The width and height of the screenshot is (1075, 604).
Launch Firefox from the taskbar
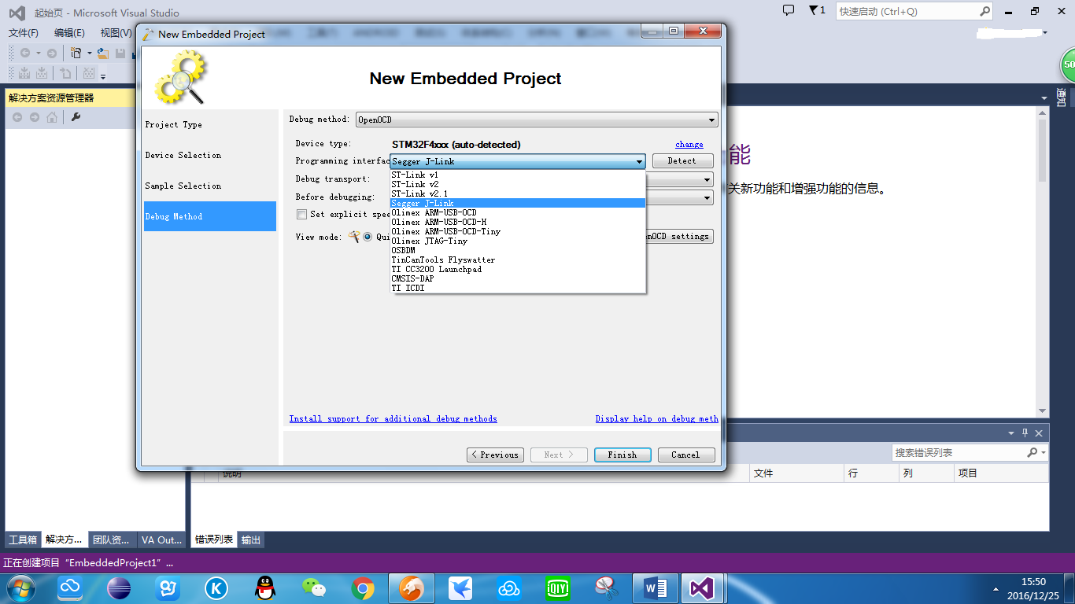tap(412, 587)
